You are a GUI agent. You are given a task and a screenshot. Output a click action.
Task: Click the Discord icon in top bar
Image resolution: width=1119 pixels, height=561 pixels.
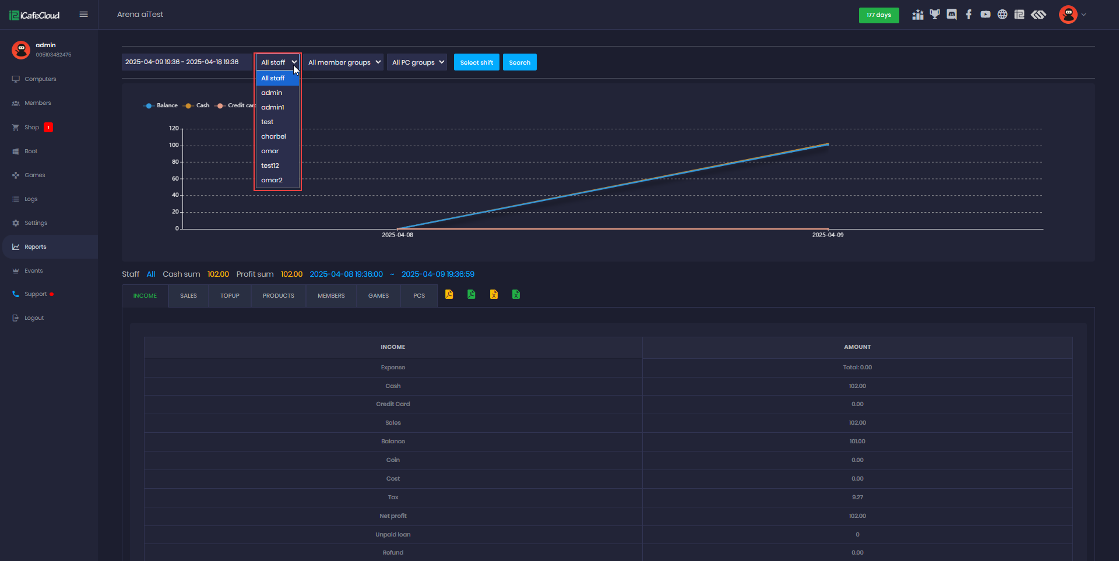coord(952,15)
